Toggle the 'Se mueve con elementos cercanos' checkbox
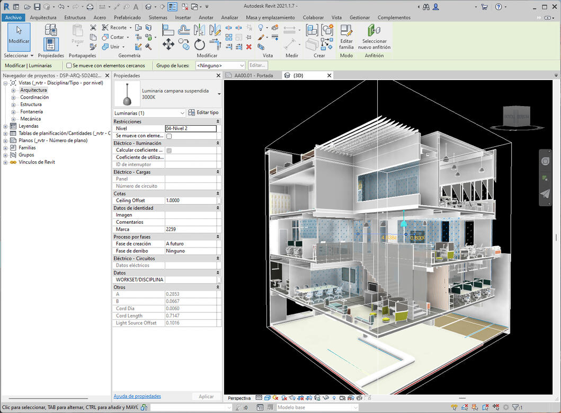The height and width of the screenshot is (413, 561). tap(68, 65)
